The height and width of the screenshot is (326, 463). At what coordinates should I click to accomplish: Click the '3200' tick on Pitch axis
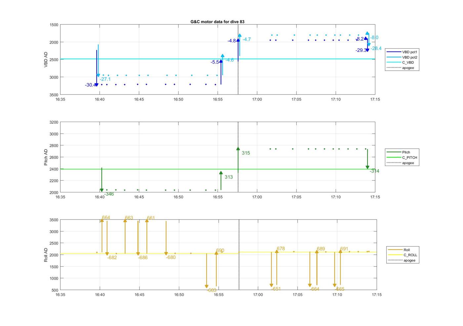pyautogui.click(x=54, y=122)
